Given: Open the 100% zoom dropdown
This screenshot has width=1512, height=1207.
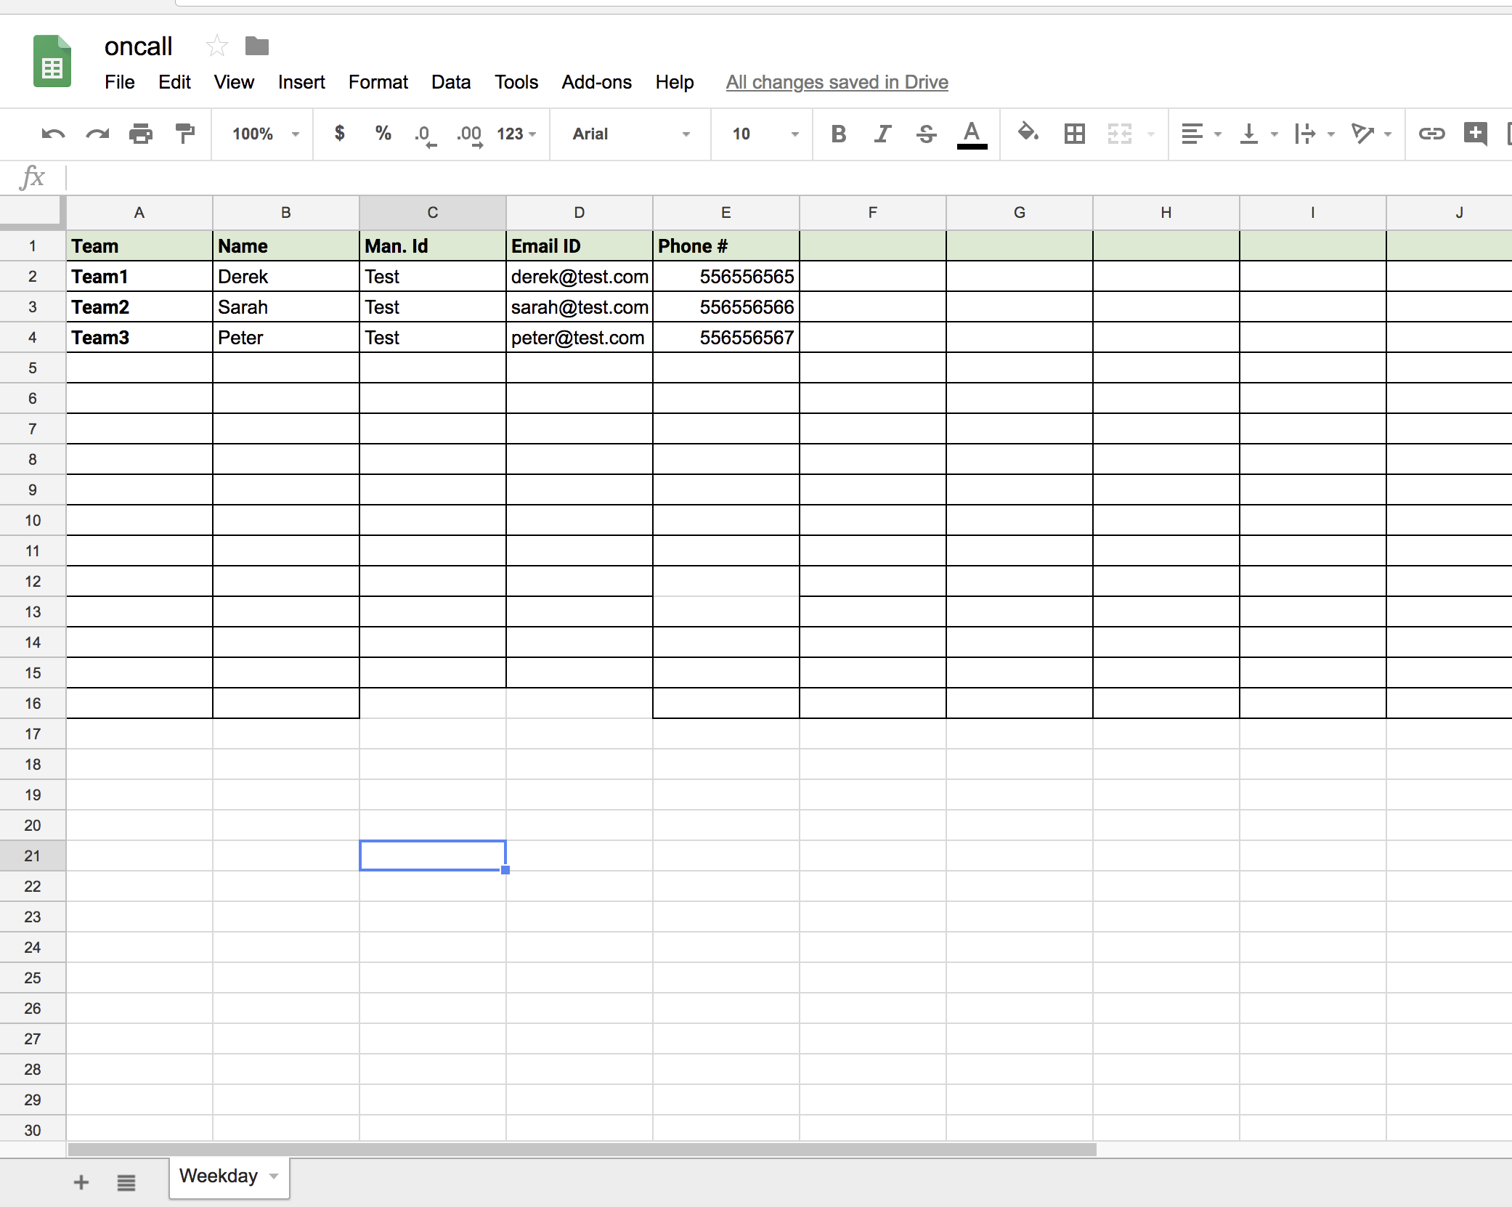Looking at the screenshot, I should coord(264,134).
